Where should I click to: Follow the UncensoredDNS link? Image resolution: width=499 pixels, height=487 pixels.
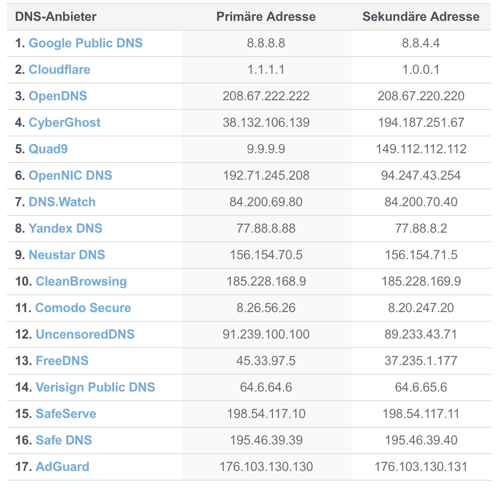[85, 335]
